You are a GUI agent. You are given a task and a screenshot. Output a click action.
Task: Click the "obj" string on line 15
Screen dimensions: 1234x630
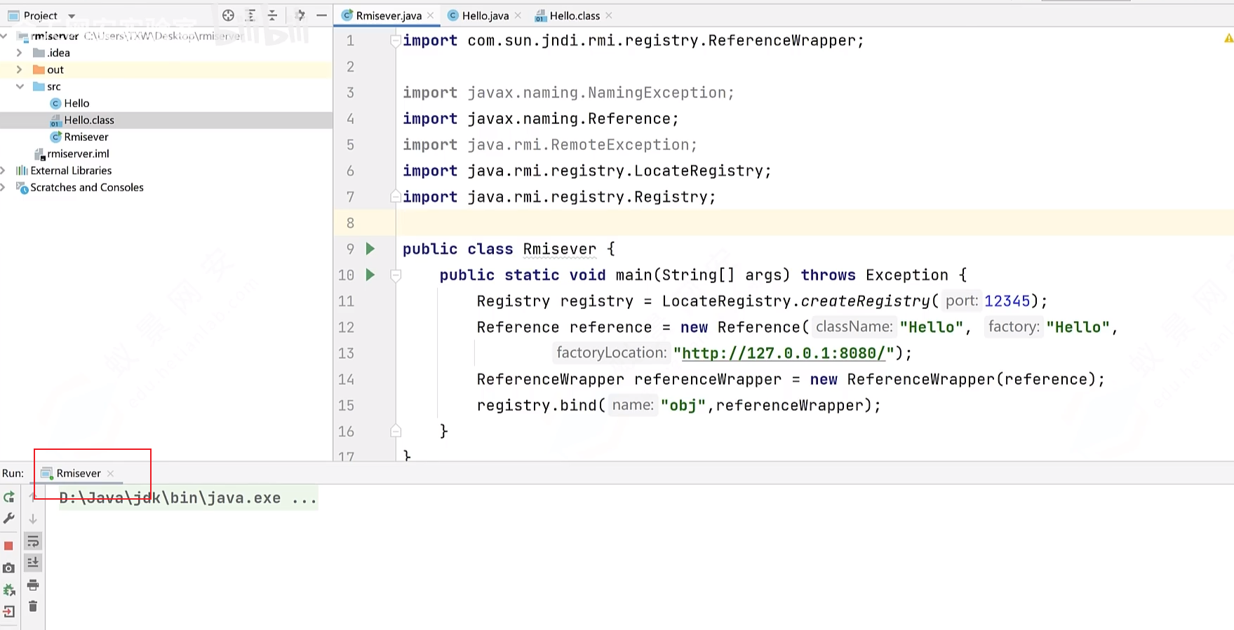[x=683, y=406]
